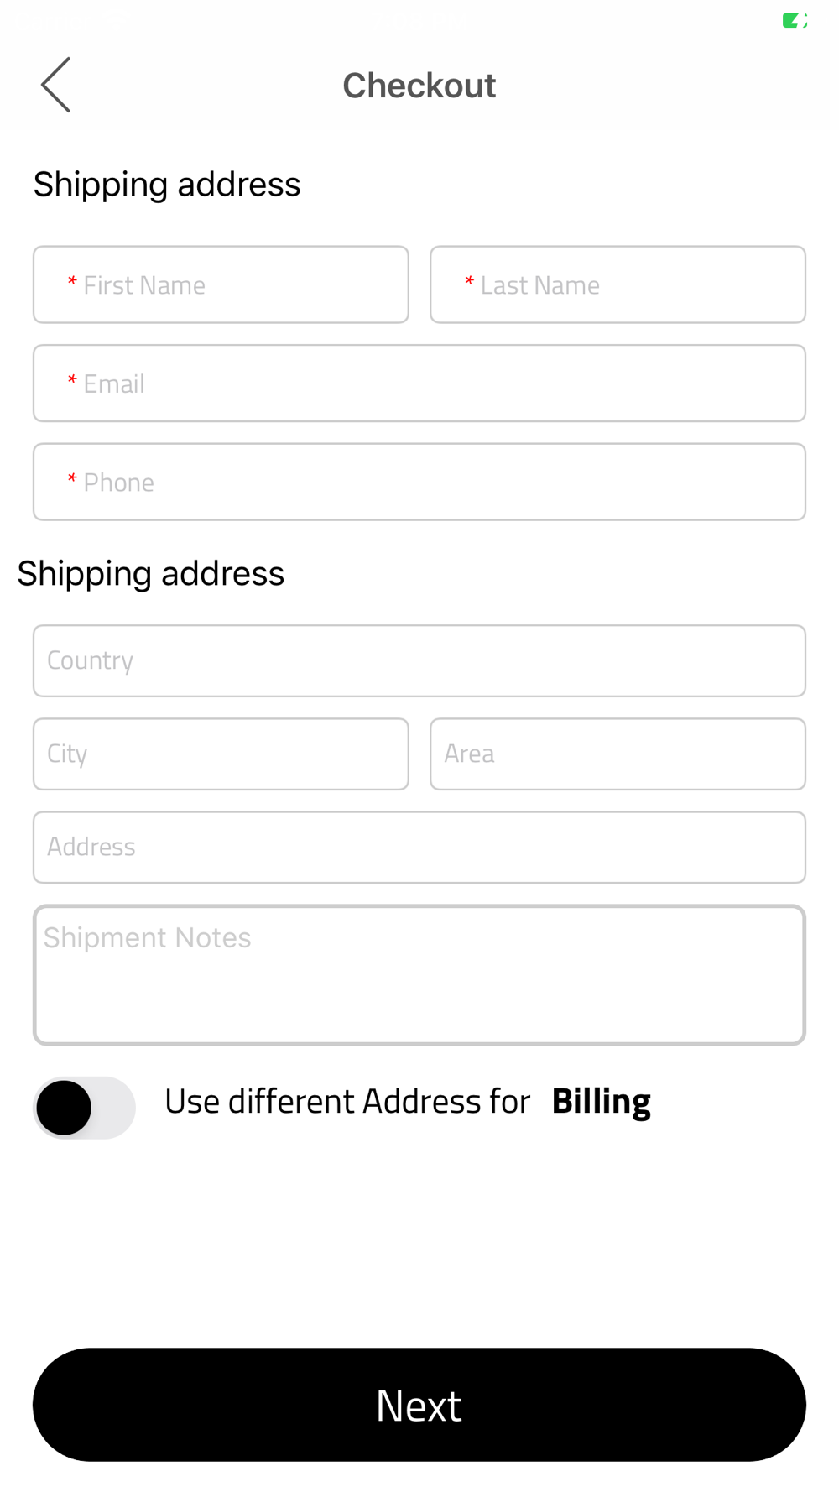Toggle Use different Address for Billing switch
Screen dimensions: 839x1492
(x=84, y=1108)
